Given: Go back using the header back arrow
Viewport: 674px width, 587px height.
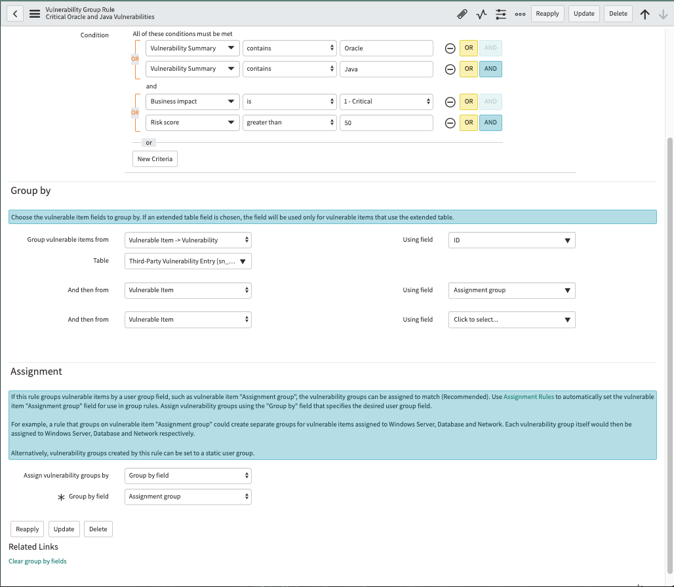Looking at the screenshot, I should pyautogui.click(x=15, y=14).
